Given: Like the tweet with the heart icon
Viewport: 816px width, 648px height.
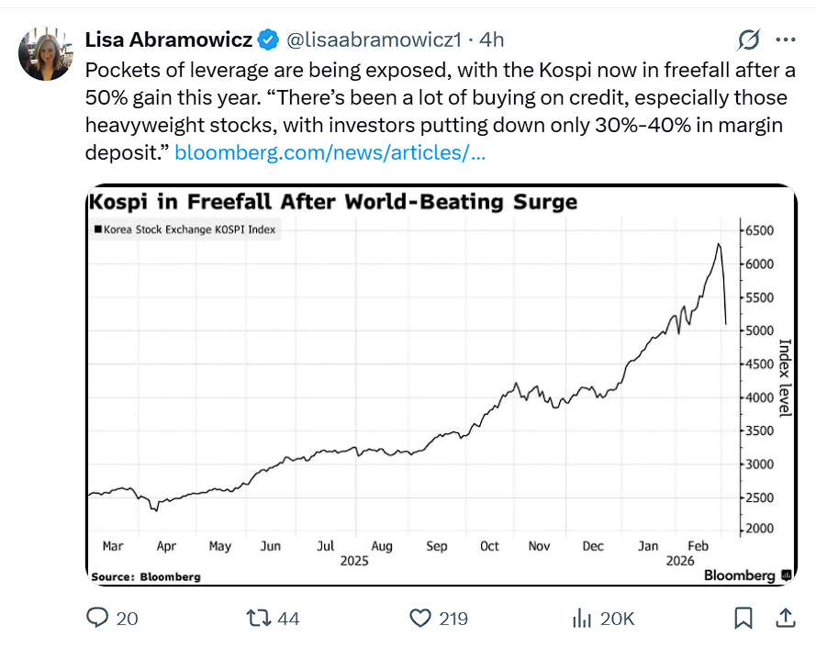Looking at the screenshot, I should [x=419, y=619].
